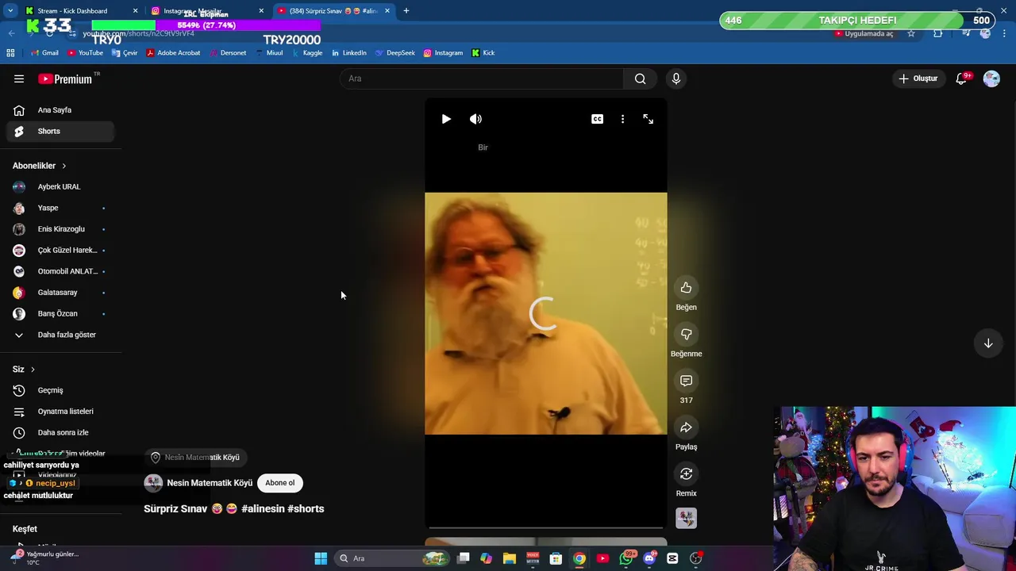Open the Shorts three-dot more options
The image size is (1016, 571).
(622, 119)
